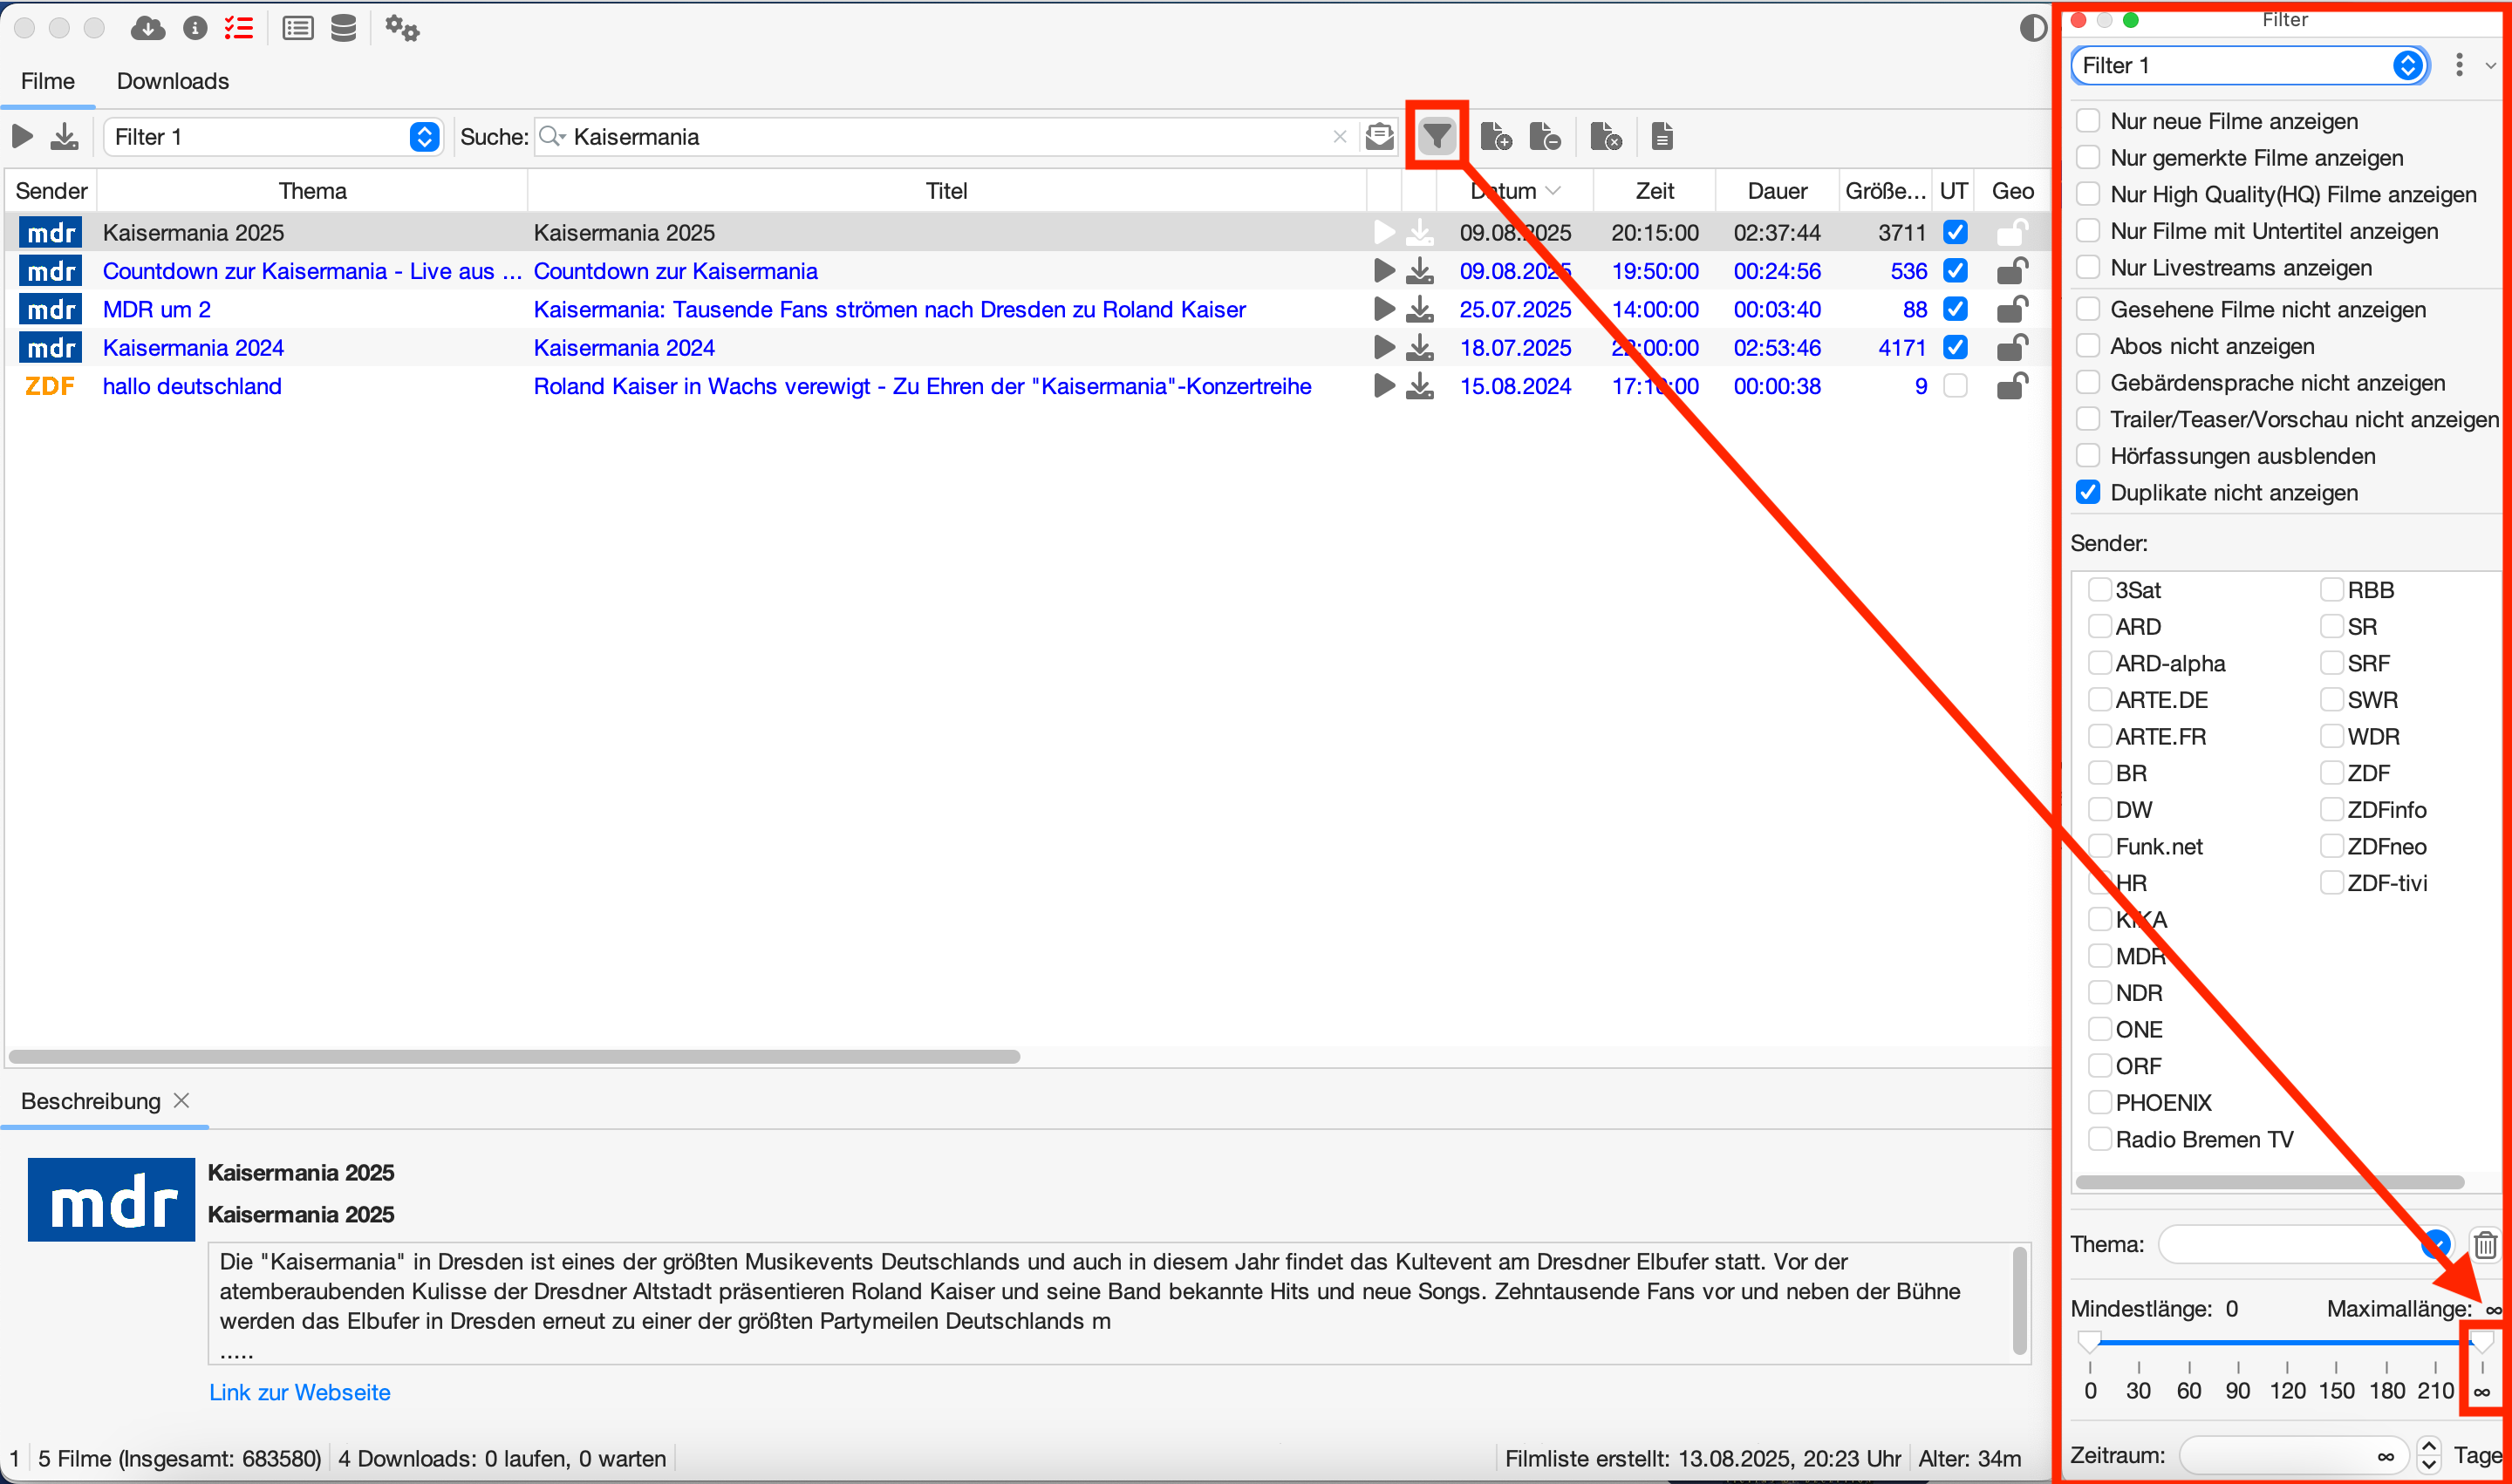This screenshot has width=2512, height=1484.
Task: Click the Zeitraum value field
Action: pyautogui.click(x=2295, y=1456)
